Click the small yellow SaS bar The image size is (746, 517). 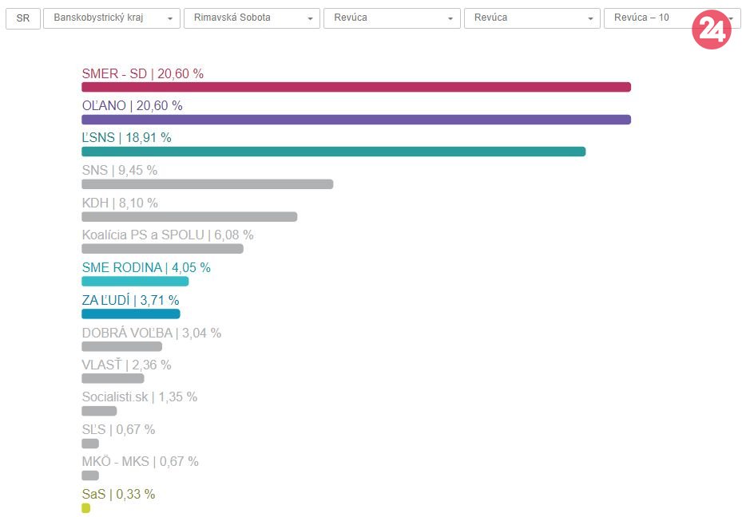pyautogui.click(x=85, y=508)
